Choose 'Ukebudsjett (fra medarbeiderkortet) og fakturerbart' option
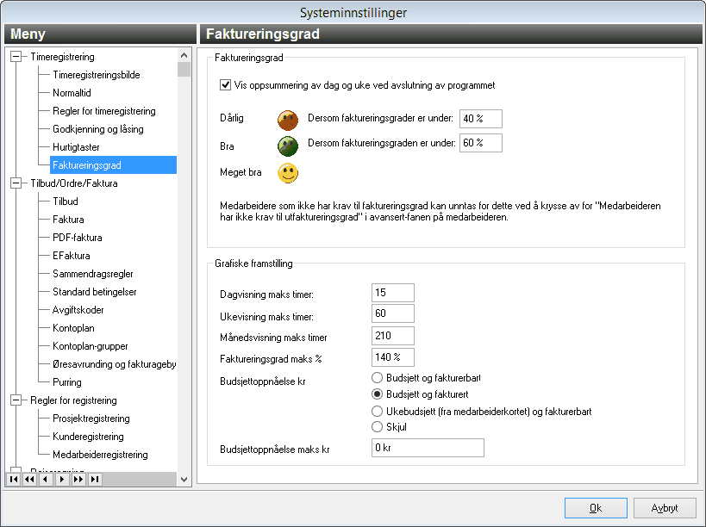Screen dimensions: 706x527 point(377,411)
